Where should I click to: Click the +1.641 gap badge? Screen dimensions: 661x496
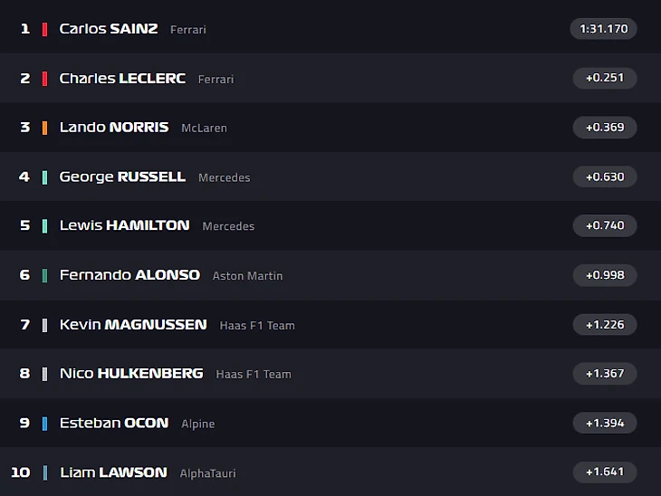pyautogui.click(x=605, y=472)
